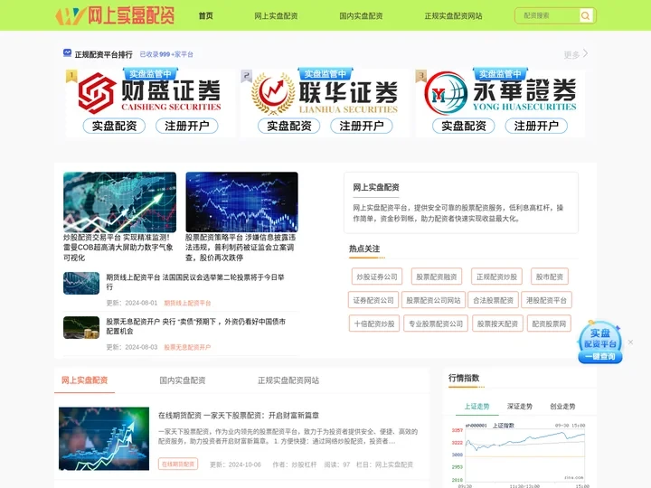
Task: Select hot tag 专业股票配资公司
Action: click(436, 324)
